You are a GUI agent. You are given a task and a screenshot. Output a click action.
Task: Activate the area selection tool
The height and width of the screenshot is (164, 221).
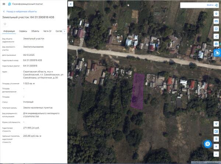(216, 29)
